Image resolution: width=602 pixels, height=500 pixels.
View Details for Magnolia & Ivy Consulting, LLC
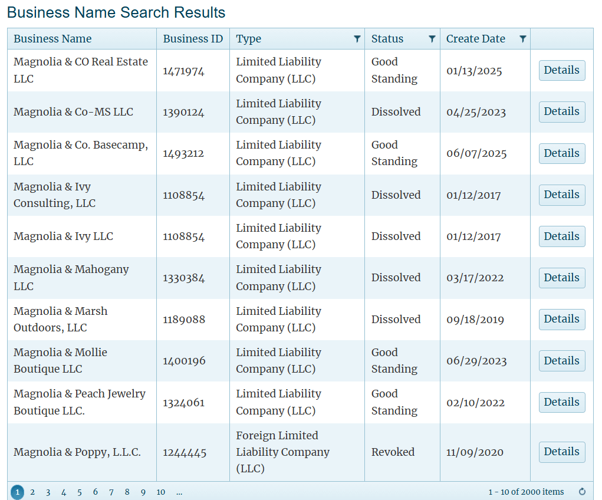point(562,195)
